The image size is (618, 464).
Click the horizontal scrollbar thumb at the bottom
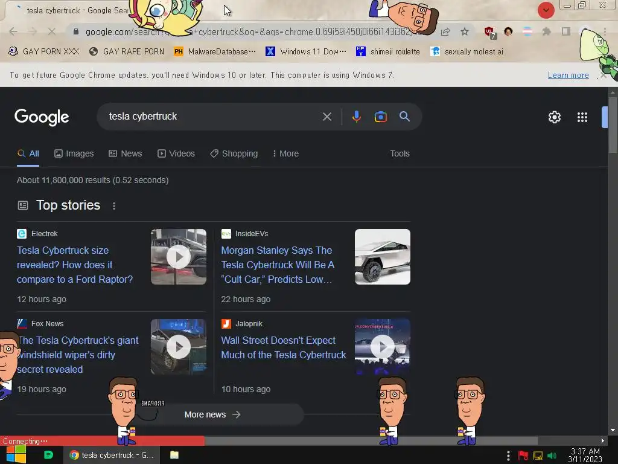371,440
